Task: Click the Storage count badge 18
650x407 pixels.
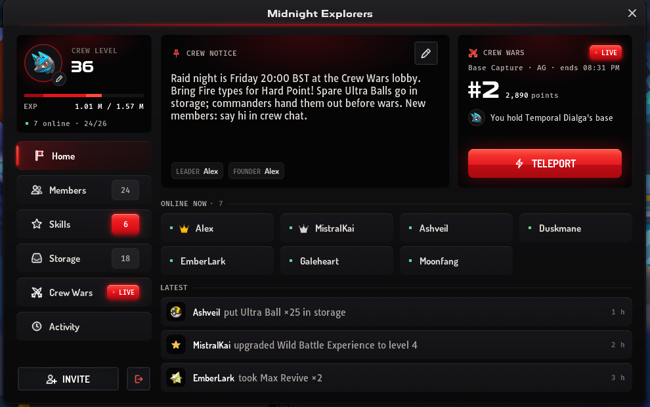Action: pyautogui.click(x=125, y=258)
